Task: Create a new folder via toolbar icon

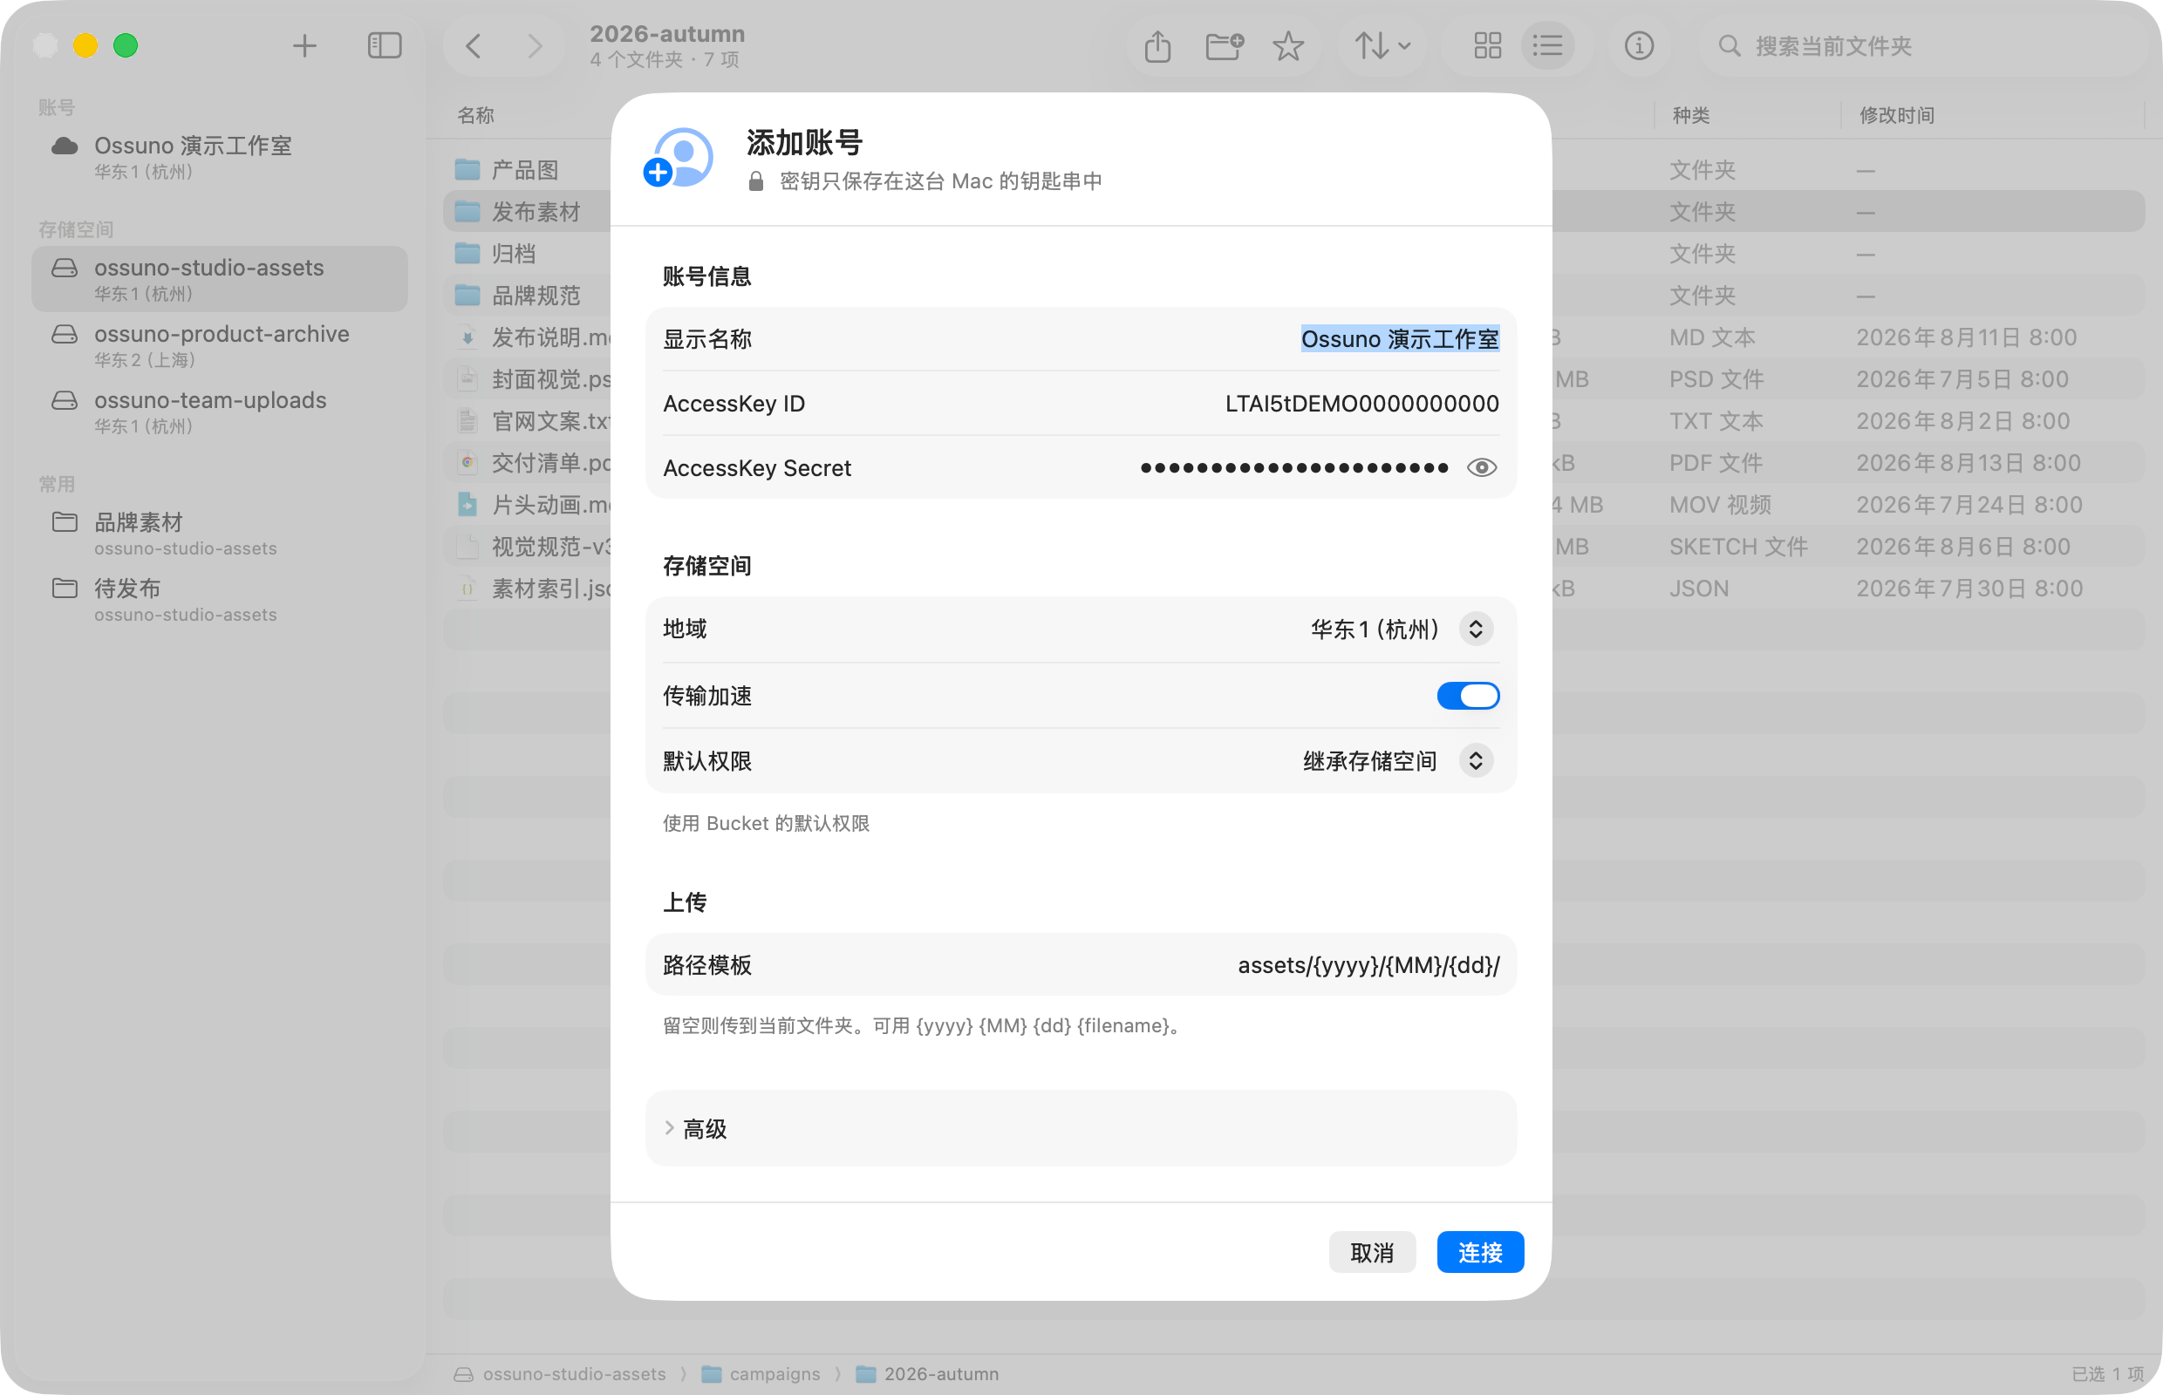Action: coord(1225,45)
